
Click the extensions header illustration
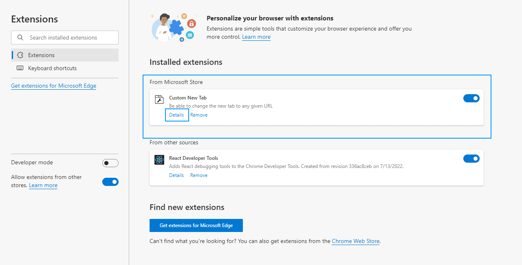[x=174, y=27]
